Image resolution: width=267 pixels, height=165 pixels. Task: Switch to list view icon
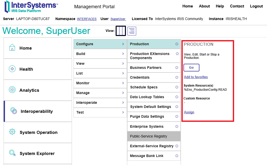[x=132, y=31]
